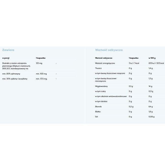Click min. 30% sylibiny i izosylibiny
This screenshot has width=165, height=165.
(15, 79)
